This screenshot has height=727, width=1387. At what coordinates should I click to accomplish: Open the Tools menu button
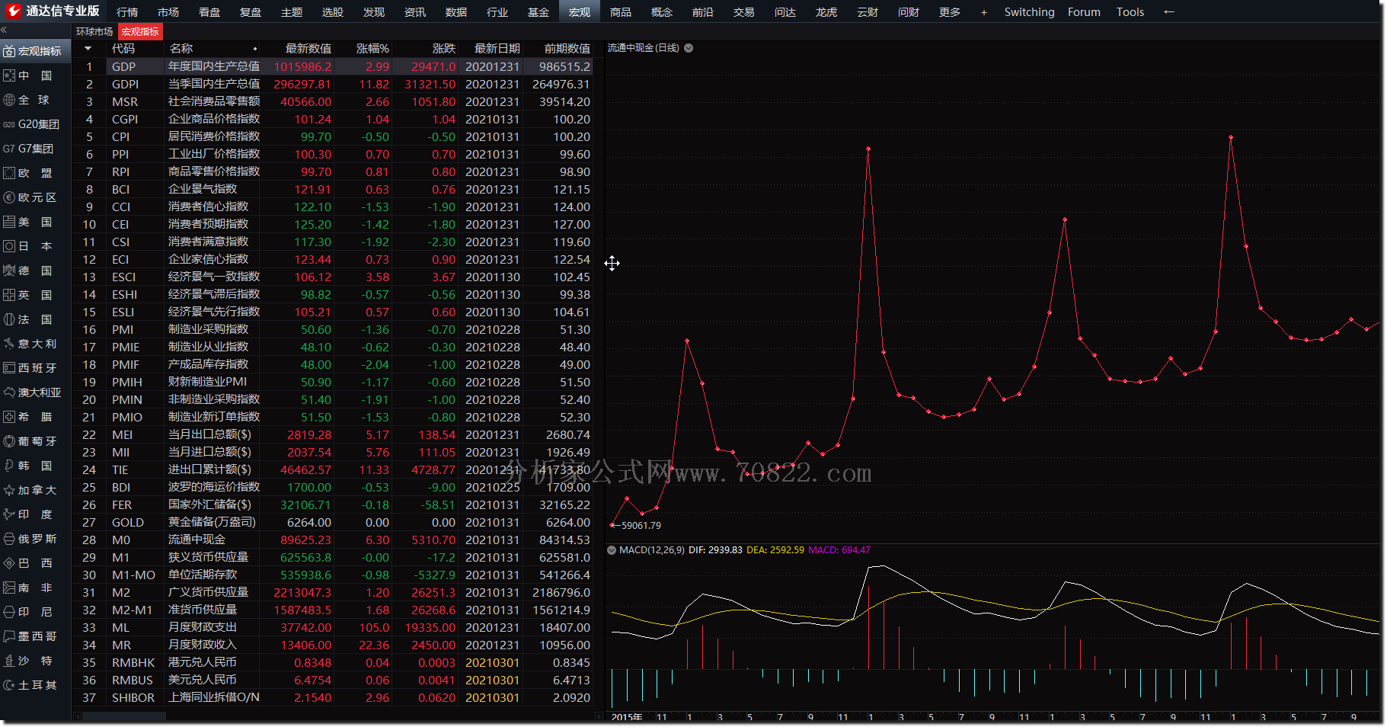[1130, 12]
